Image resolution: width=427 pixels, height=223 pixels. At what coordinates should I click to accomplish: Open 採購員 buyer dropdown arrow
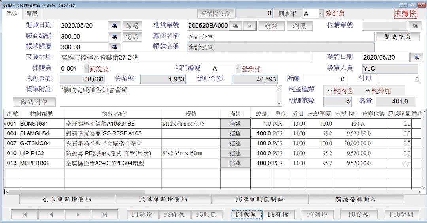tap(86, 69)
